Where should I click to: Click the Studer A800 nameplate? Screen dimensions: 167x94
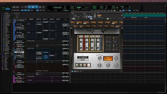tap(83, 58)
